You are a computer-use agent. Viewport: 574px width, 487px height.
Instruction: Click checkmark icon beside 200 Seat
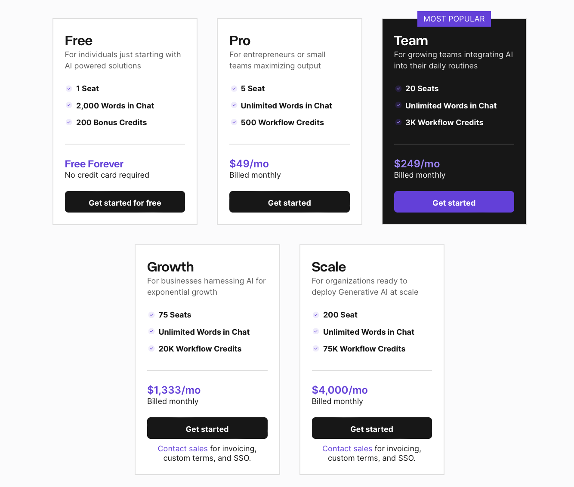[316, 315]
